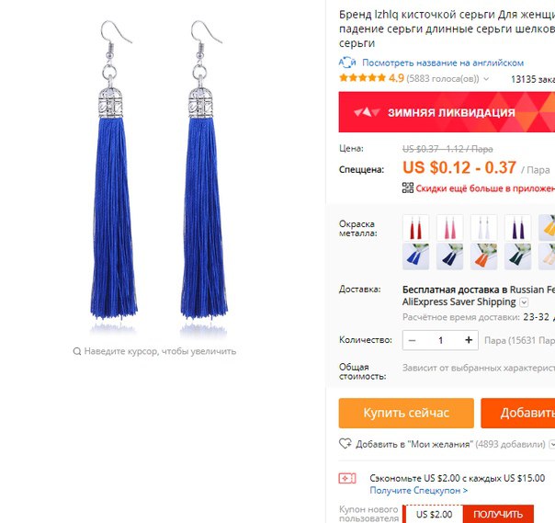Click the coupon ticket icon
The image size is (555, 523).
coord(347,479)
